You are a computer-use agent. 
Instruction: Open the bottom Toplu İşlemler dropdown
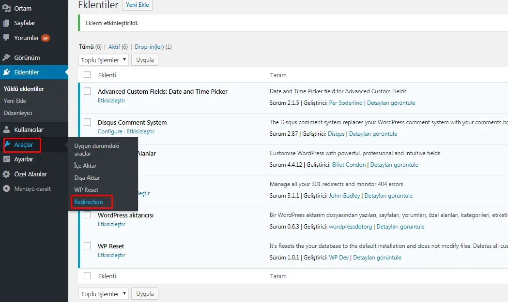pyautogui.click(x=103, y=294)
